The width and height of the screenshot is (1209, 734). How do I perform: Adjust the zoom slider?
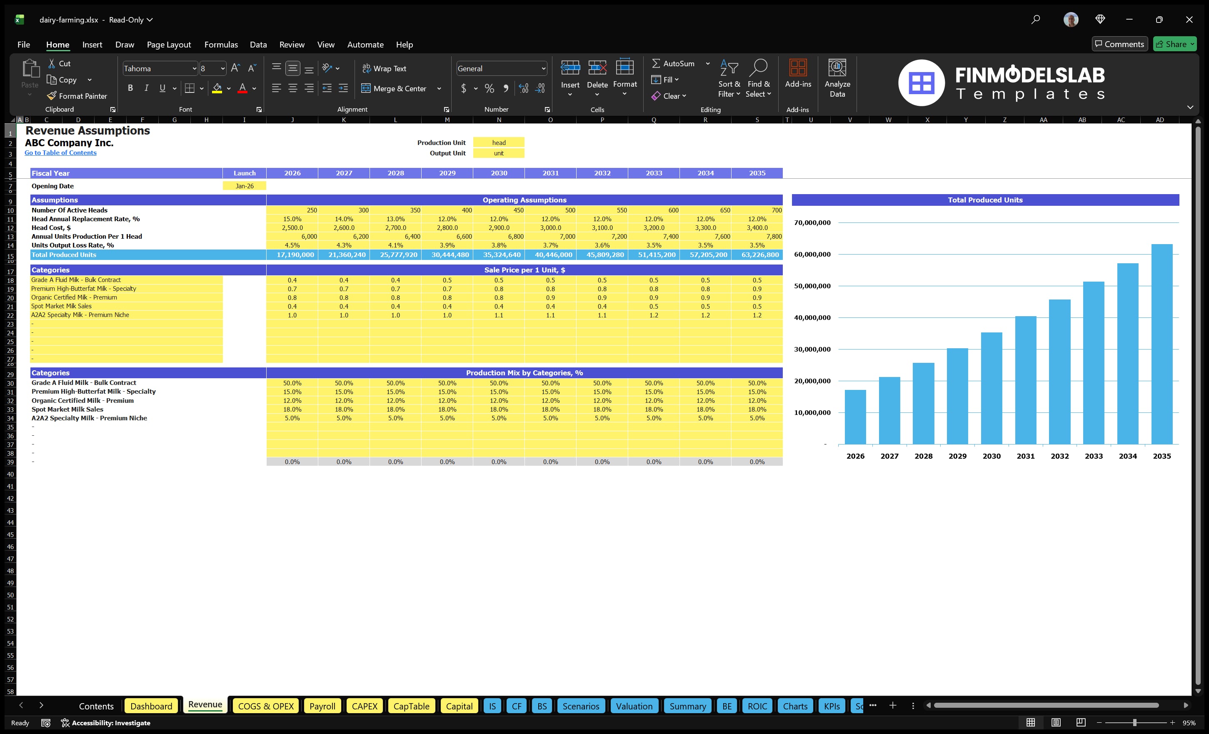(1134, 722)
